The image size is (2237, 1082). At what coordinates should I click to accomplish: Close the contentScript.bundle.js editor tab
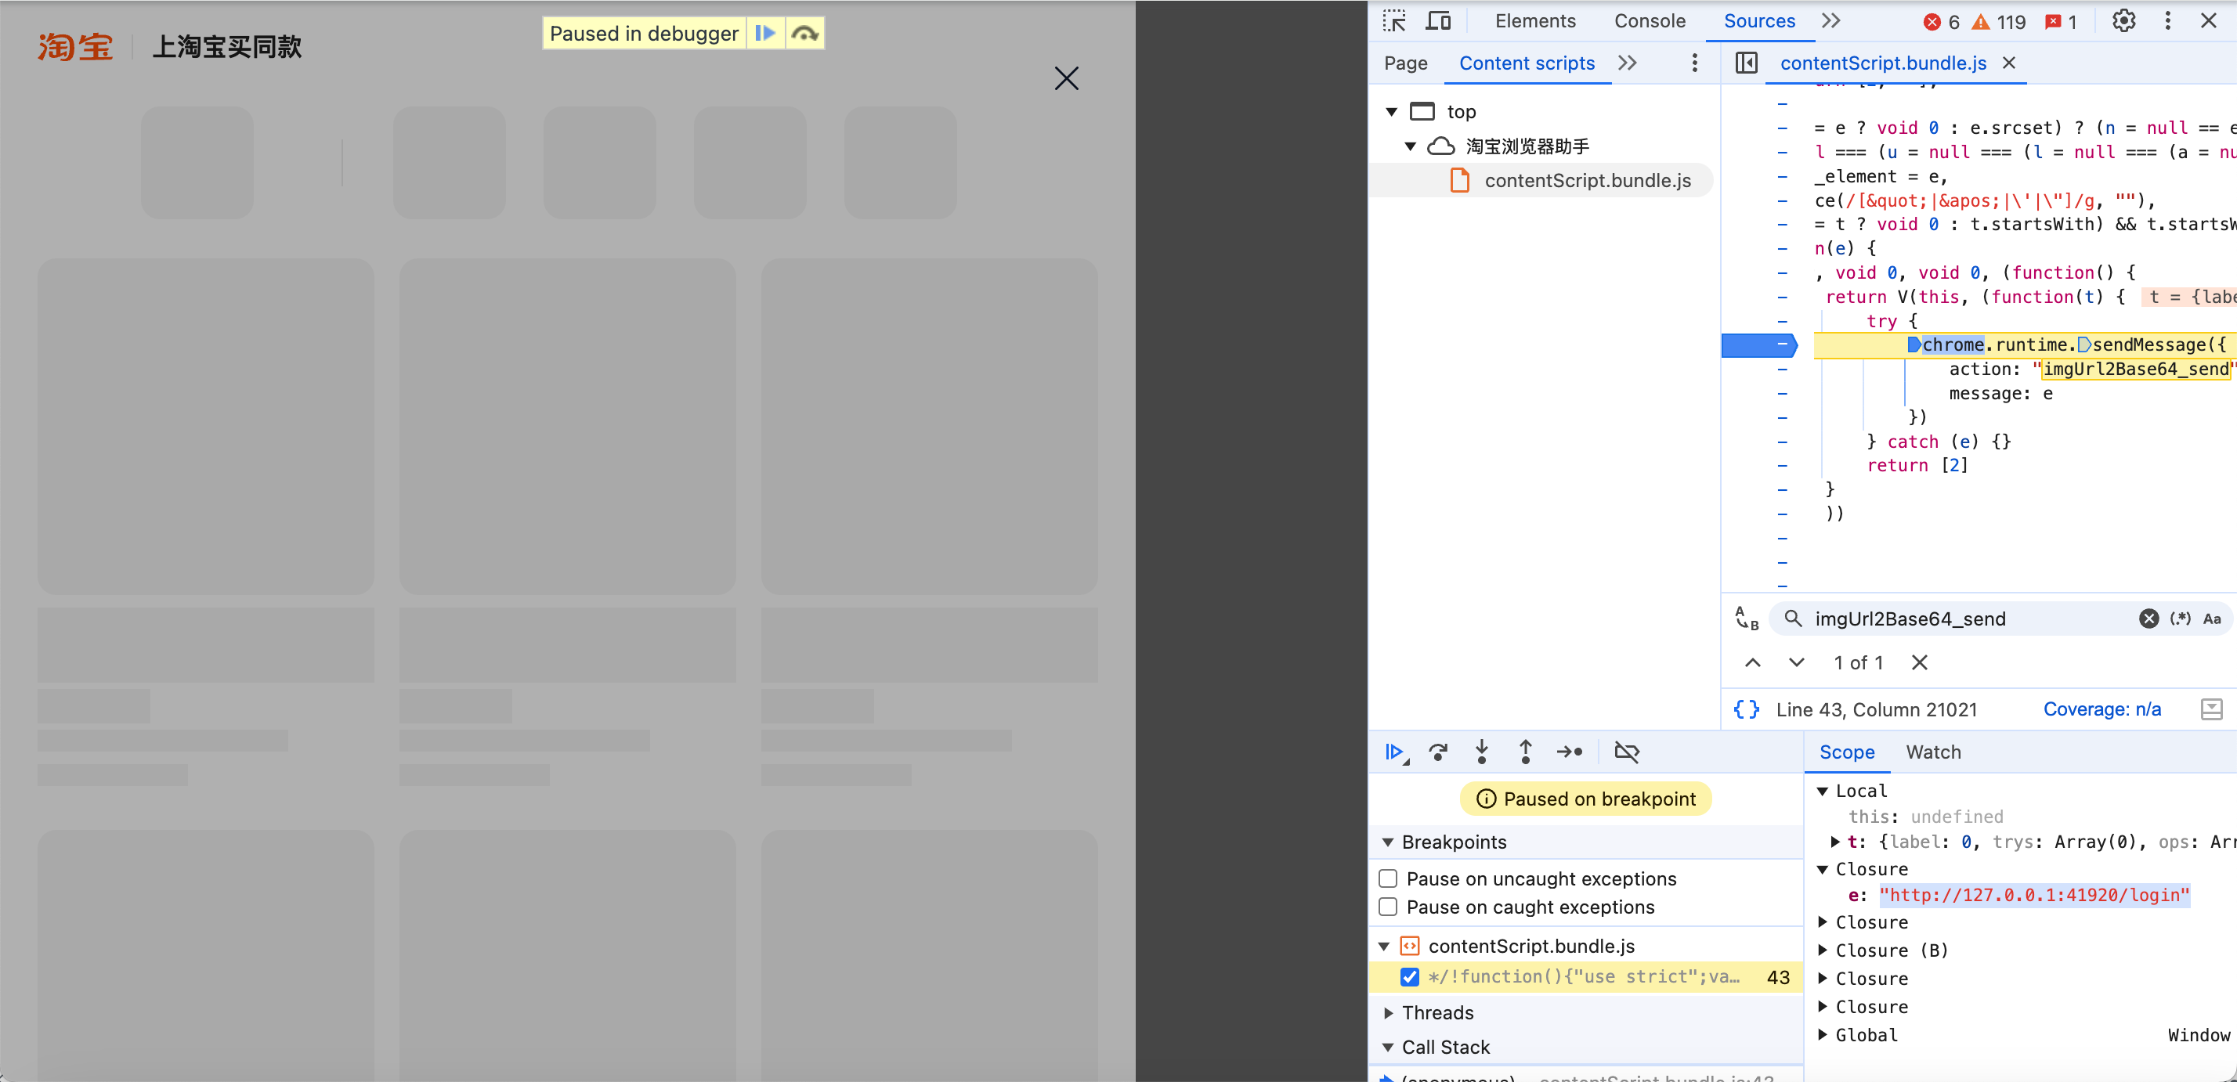[2008, 63]
